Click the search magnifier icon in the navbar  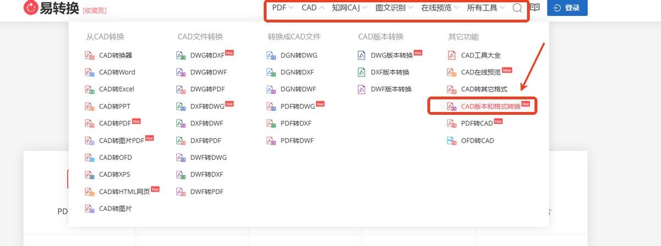click(517, 8)
